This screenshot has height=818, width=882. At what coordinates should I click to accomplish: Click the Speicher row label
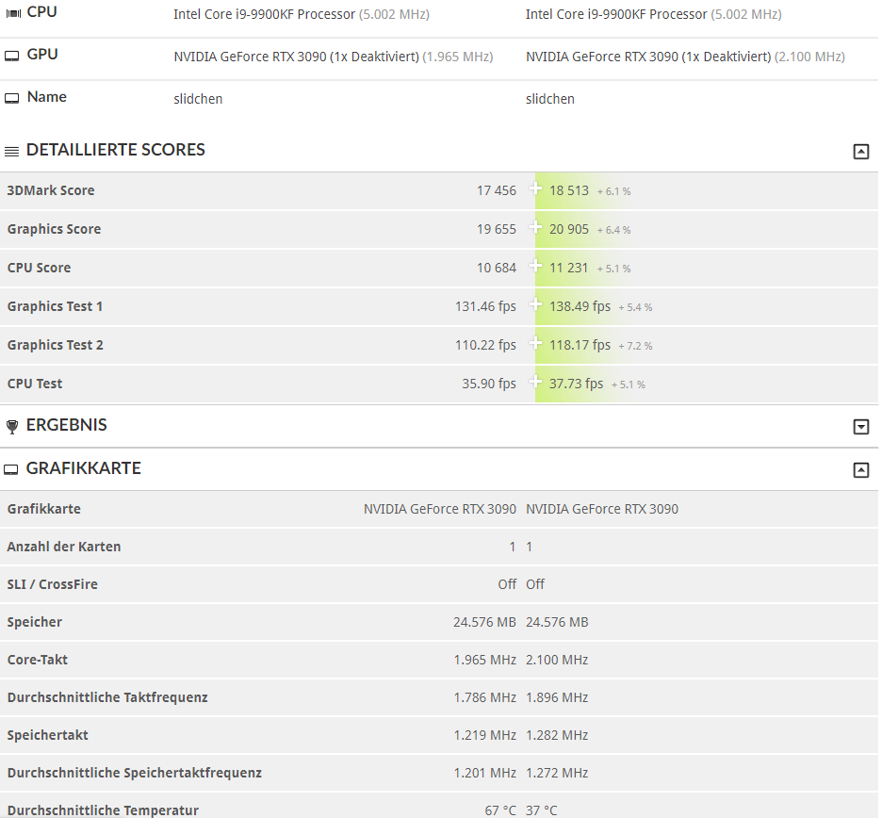(34, 622)
